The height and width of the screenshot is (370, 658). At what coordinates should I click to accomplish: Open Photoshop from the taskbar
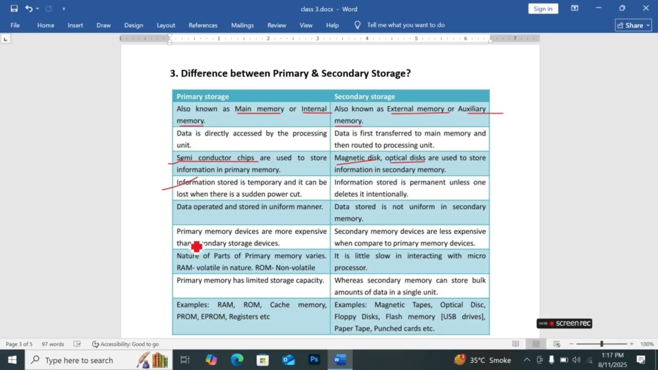pos(314,360)
